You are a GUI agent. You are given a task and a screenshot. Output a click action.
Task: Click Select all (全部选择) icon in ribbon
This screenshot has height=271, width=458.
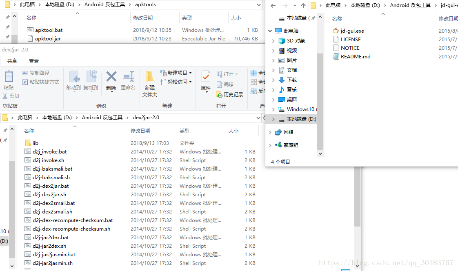pyautogui.click(x=254, y=73)
